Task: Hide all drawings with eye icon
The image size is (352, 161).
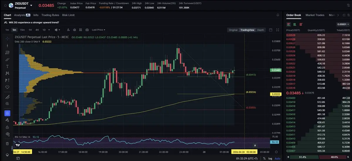Action: point(7,134)
